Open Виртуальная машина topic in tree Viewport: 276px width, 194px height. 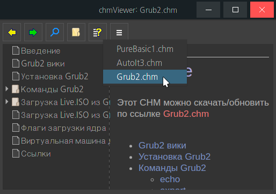click(65, 141)
